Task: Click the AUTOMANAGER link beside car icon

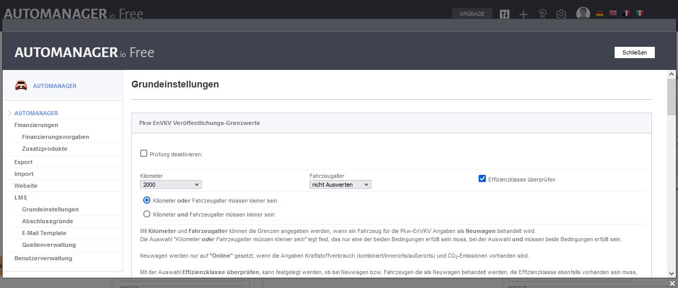Action: [x=55, y=86]
